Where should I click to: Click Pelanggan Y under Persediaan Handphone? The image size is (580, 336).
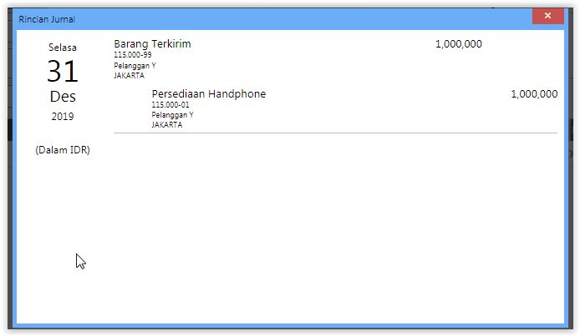(x=172, y=115)
